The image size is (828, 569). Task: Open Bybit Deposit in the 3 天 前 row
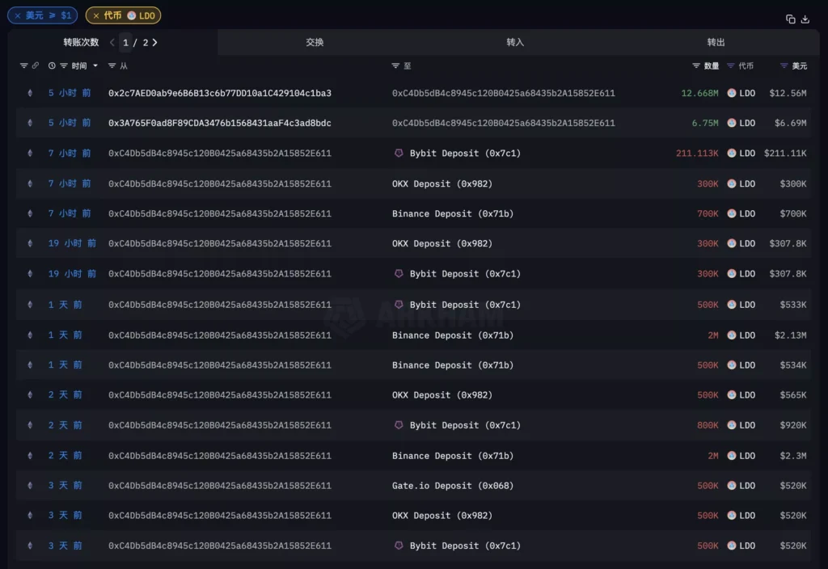(x=465, y=546)
